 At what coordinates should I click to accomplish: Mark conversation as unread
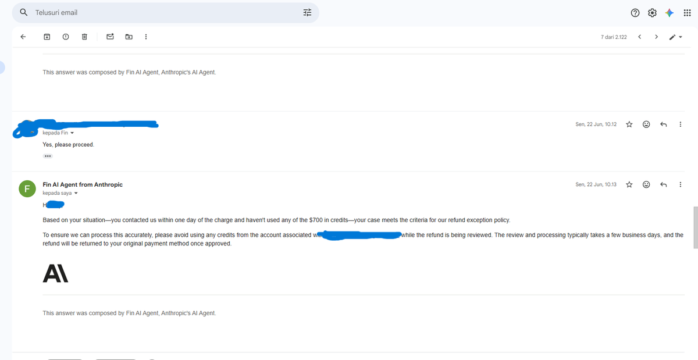(x=110, y=37)
